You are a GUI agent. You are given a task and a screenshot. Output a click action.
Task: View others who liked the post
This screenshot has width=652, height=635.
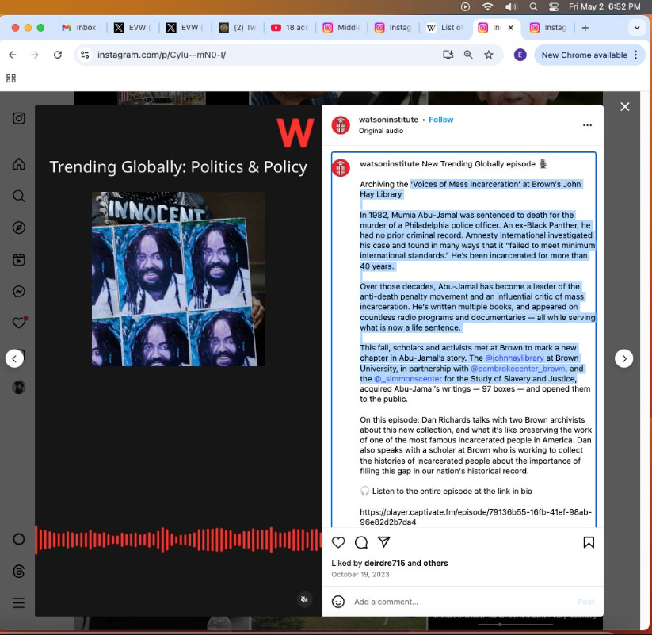click(x=436, y=563)
